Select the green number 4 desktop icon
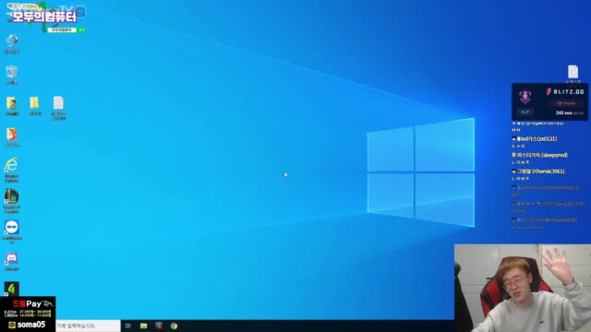The height and width of the screenshot is (332, 591). pos(12,289)
